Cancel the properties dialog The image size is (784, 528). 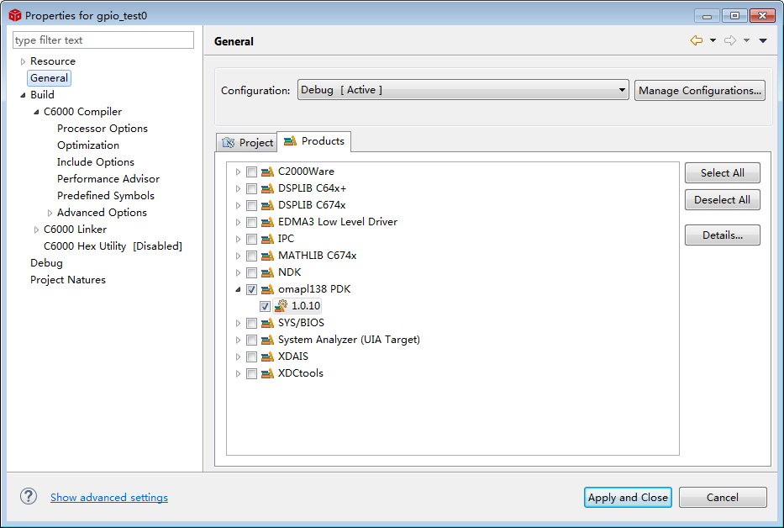(x=723, y=498)
